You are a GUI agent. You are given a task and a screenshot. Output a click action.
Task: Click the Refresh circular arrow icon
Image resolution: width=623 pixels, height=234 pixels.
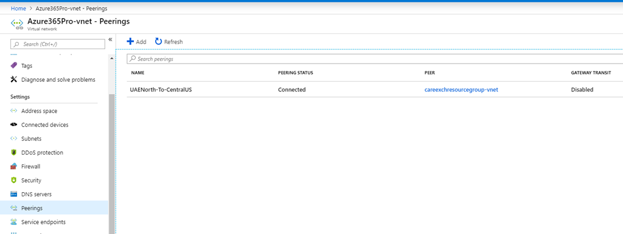point(159,41)
